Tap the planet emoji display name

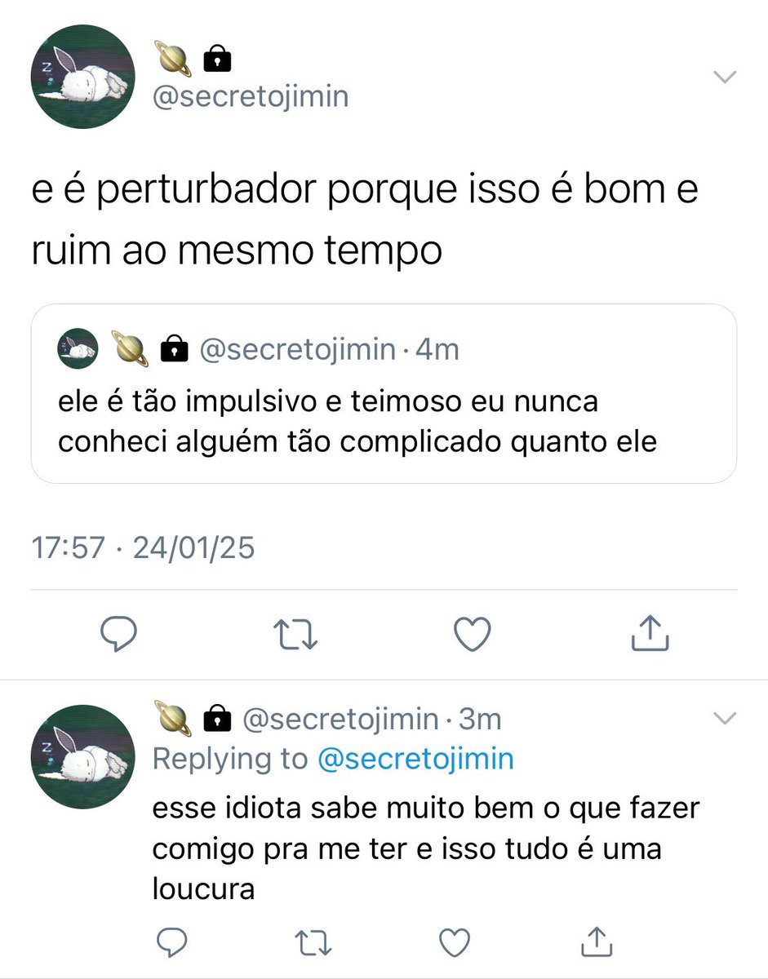(193, 58)
